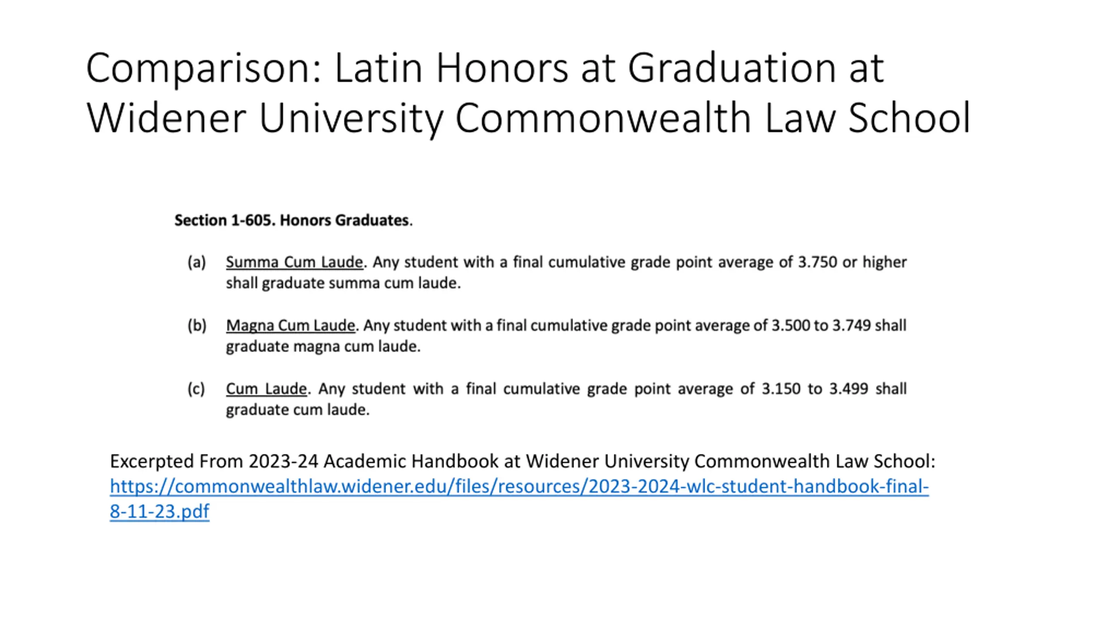This screenshot has width=1119, height=629.
Task: Click the line "shall graduate summa cum laude."
Action: point(343,283)
